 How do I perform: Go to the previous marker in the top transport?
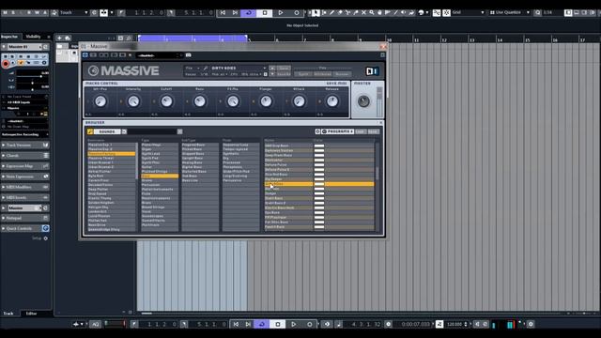[x=223, y=12]
